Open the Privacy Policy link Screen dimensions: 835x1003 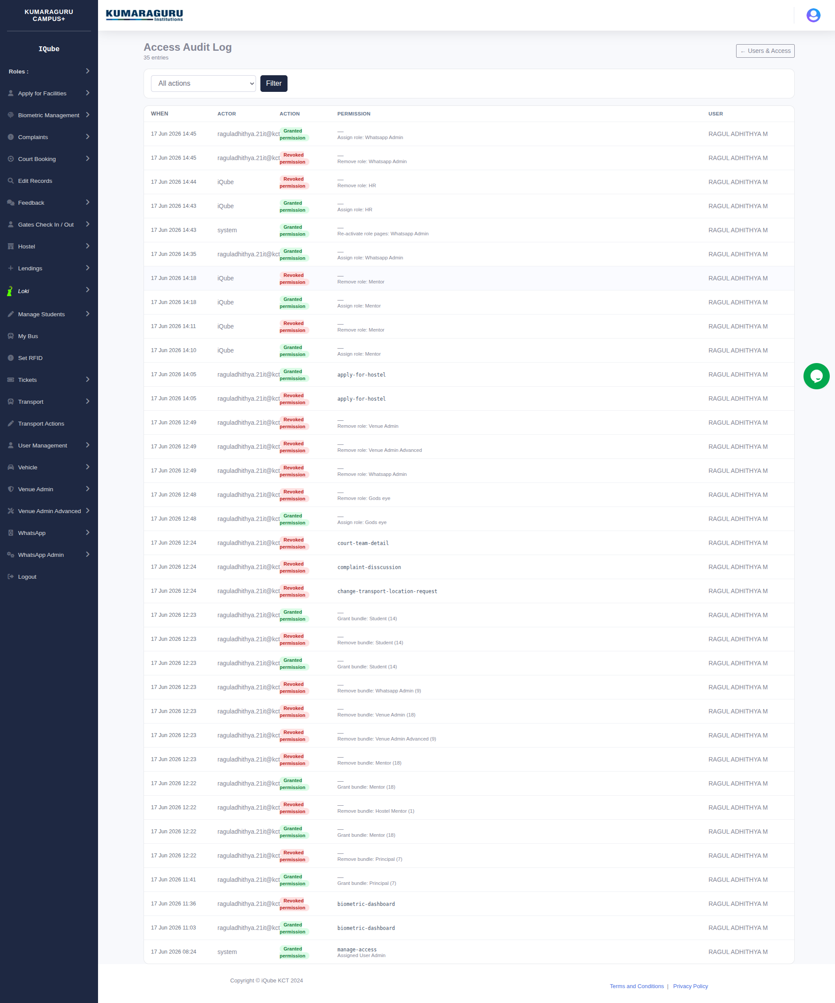[x=690, y=986]
